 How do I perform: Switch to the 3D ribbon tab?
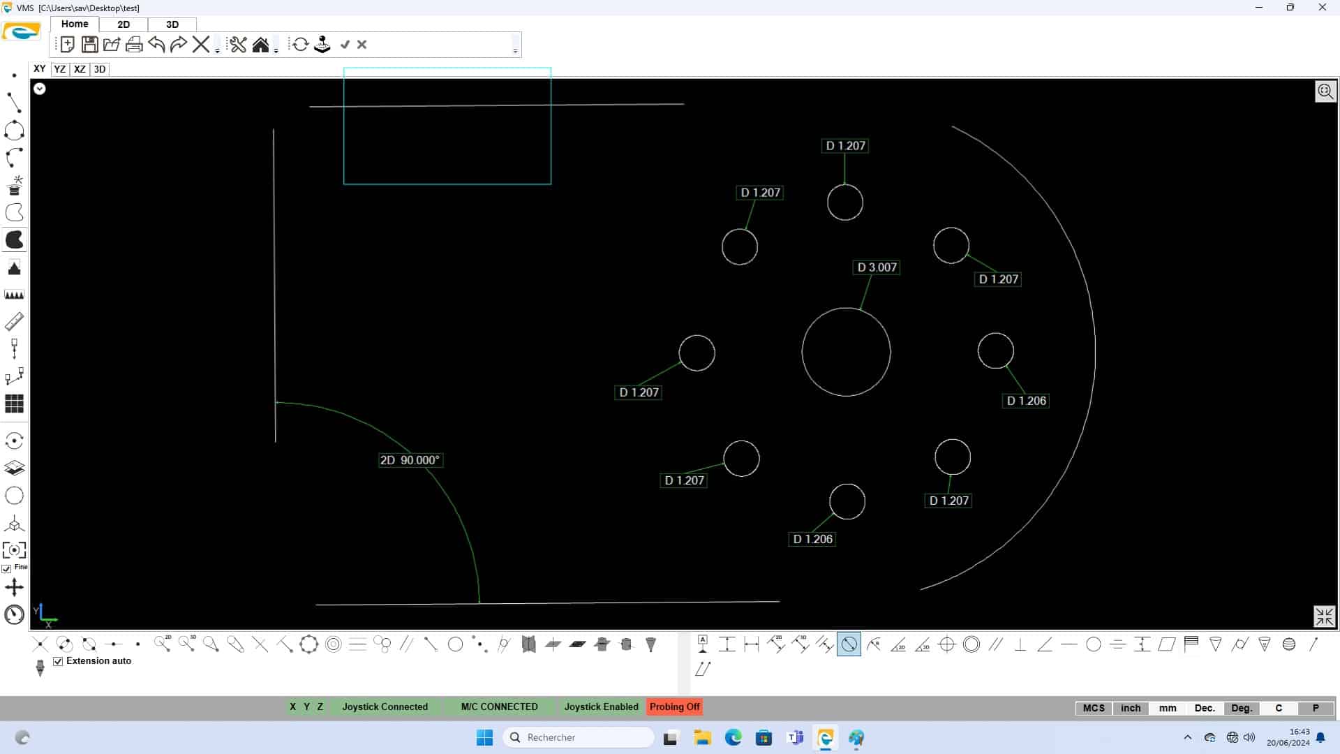172,24
